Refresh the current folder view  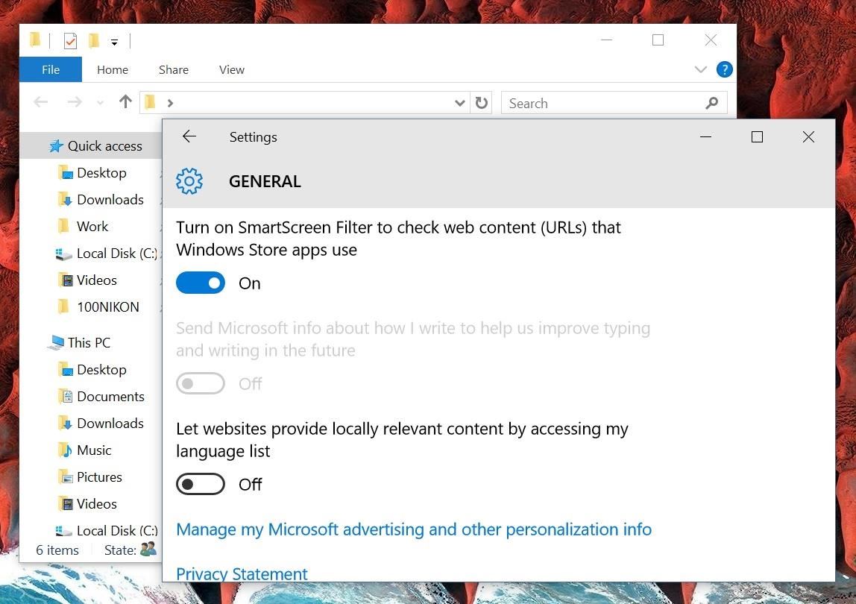click(x=481, y=103)
